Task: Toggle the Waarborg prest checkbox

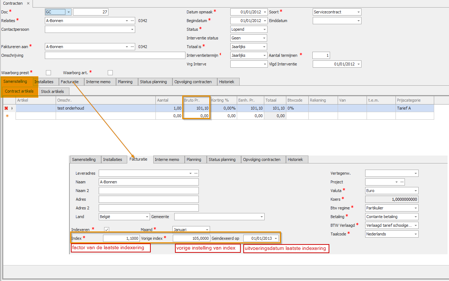Action: point(48,73)
